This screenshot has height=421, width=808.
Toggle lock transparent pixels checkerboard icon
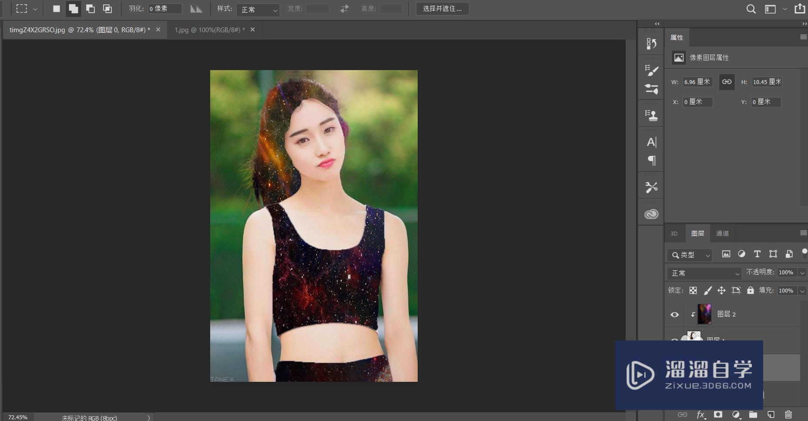pos(693,290)
